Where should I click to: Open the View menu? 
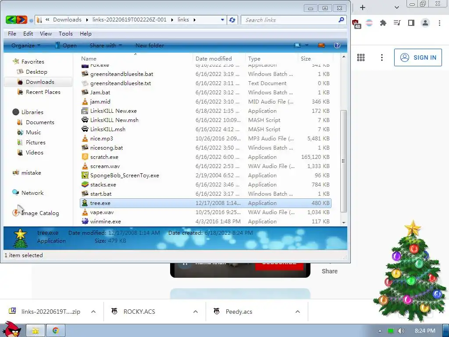[x=46, y=33]
